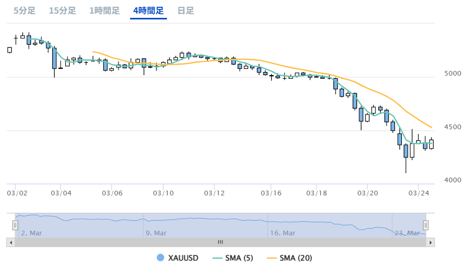464x270 pixels.
Task: Click the scrollbar thumb grip in center
Action: (221, 242)
